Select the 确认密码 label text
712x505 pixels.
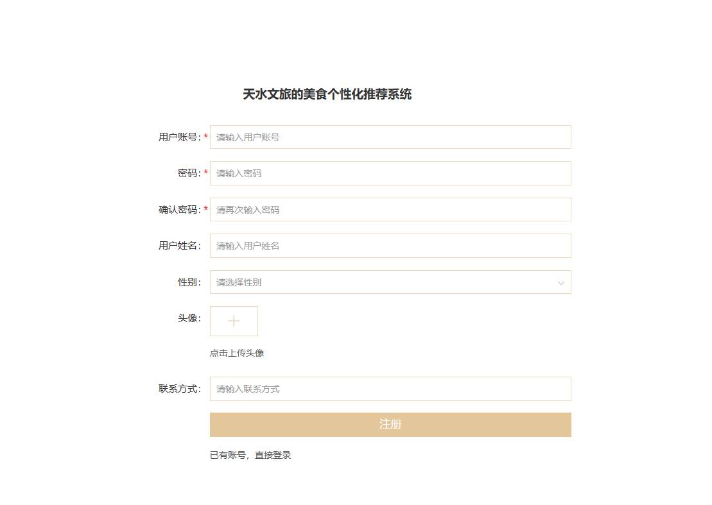coord(179,210)
